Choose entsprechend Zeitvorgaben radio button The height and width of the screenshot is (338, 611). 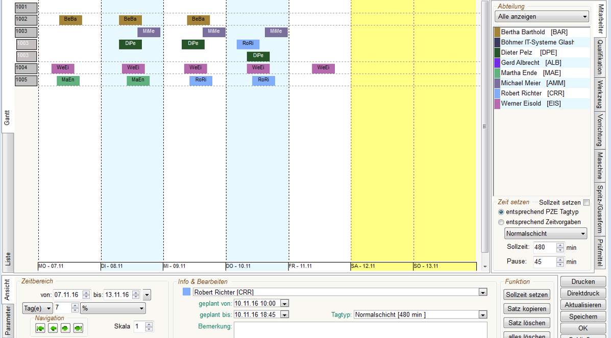point(501,222)
